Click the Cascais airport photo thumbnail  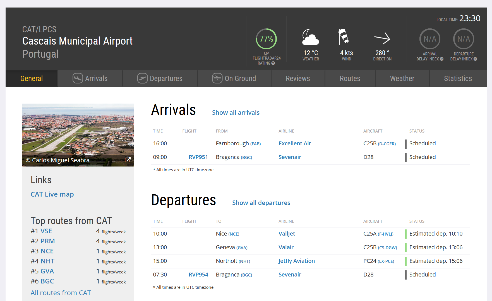[x=78, y=135]
